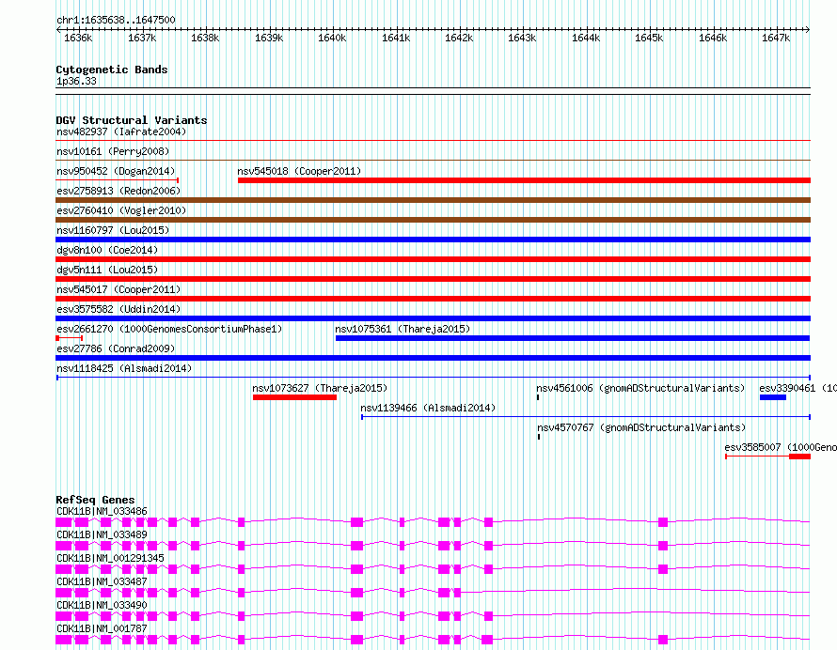This screenshot has height=650, width=837.
Task: Click the chr1:1635638..1647500 region label
Action: 116,20
